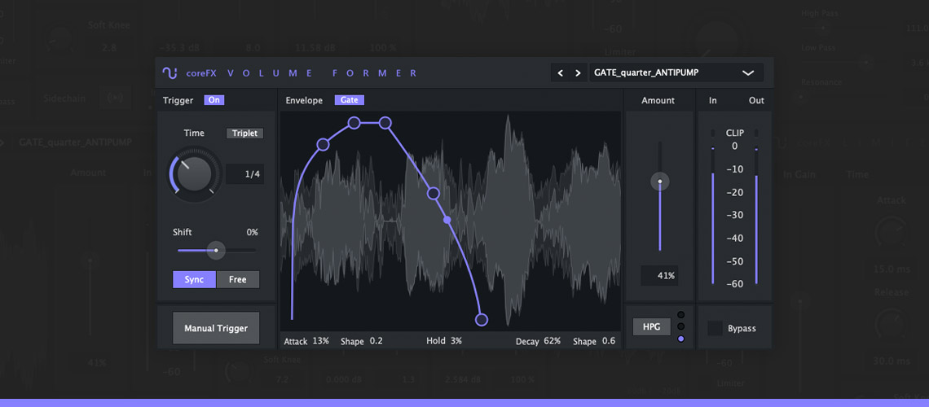Select Free mode

(238, 279)
